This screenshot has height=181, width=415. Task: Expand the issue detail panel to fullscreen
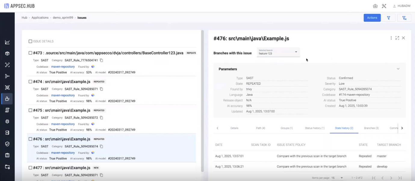[x=397, y=38]
